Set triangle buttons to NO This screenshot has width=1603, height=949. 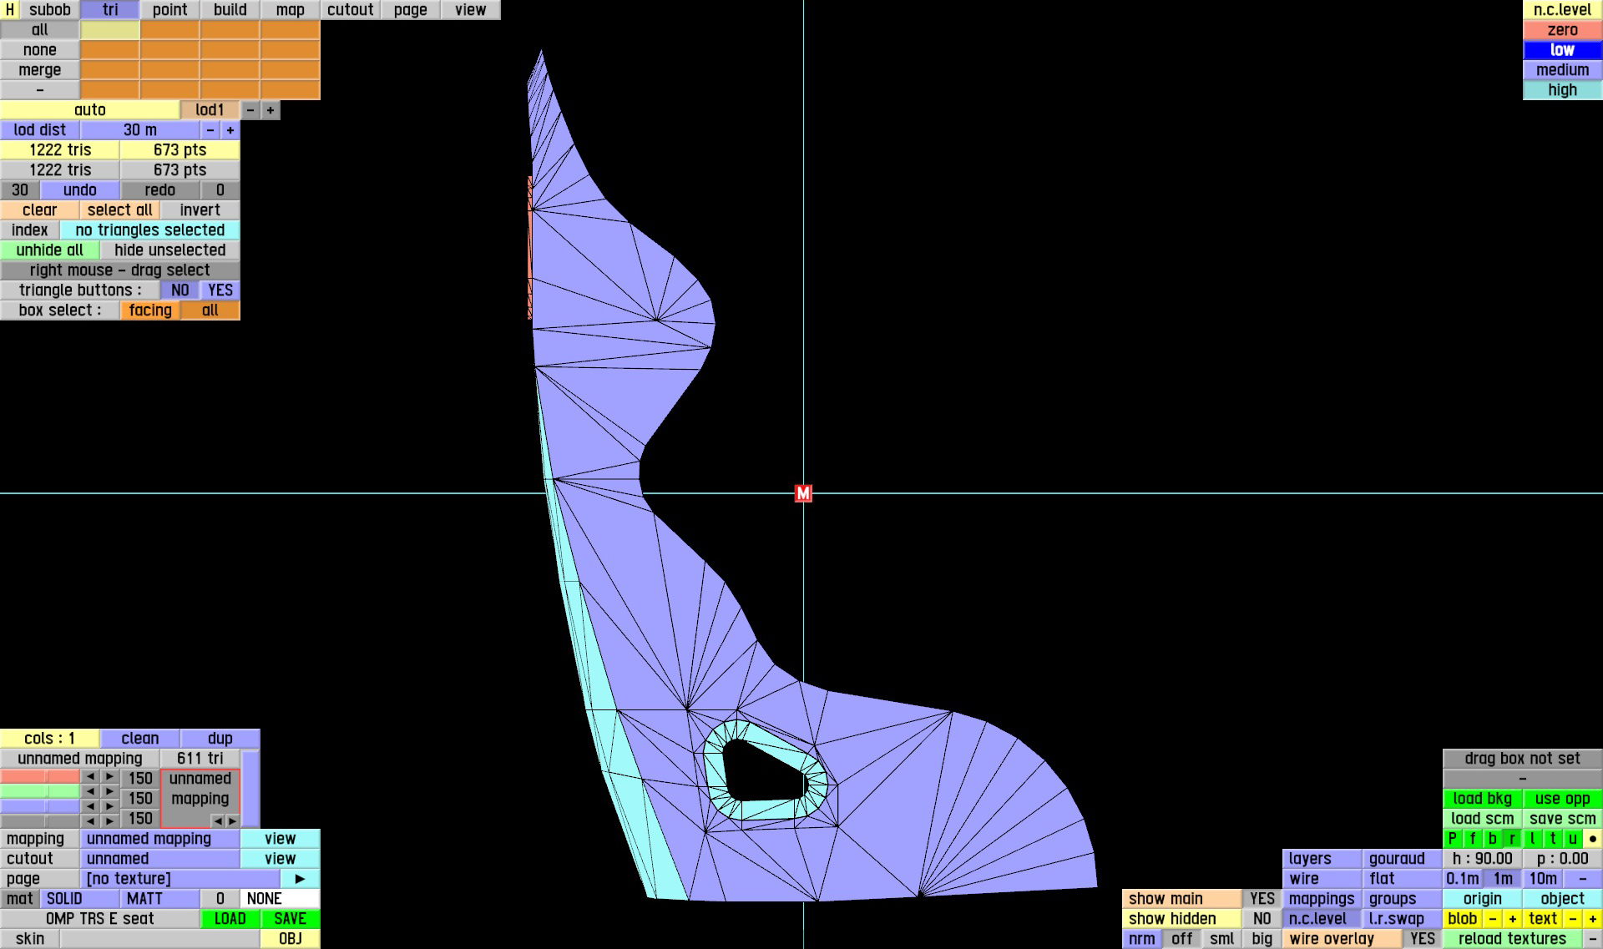click(x=180, y=290)
